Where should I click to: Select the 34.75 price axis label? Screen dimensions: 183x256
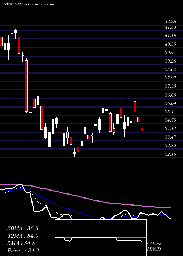(x=170, y=120)
